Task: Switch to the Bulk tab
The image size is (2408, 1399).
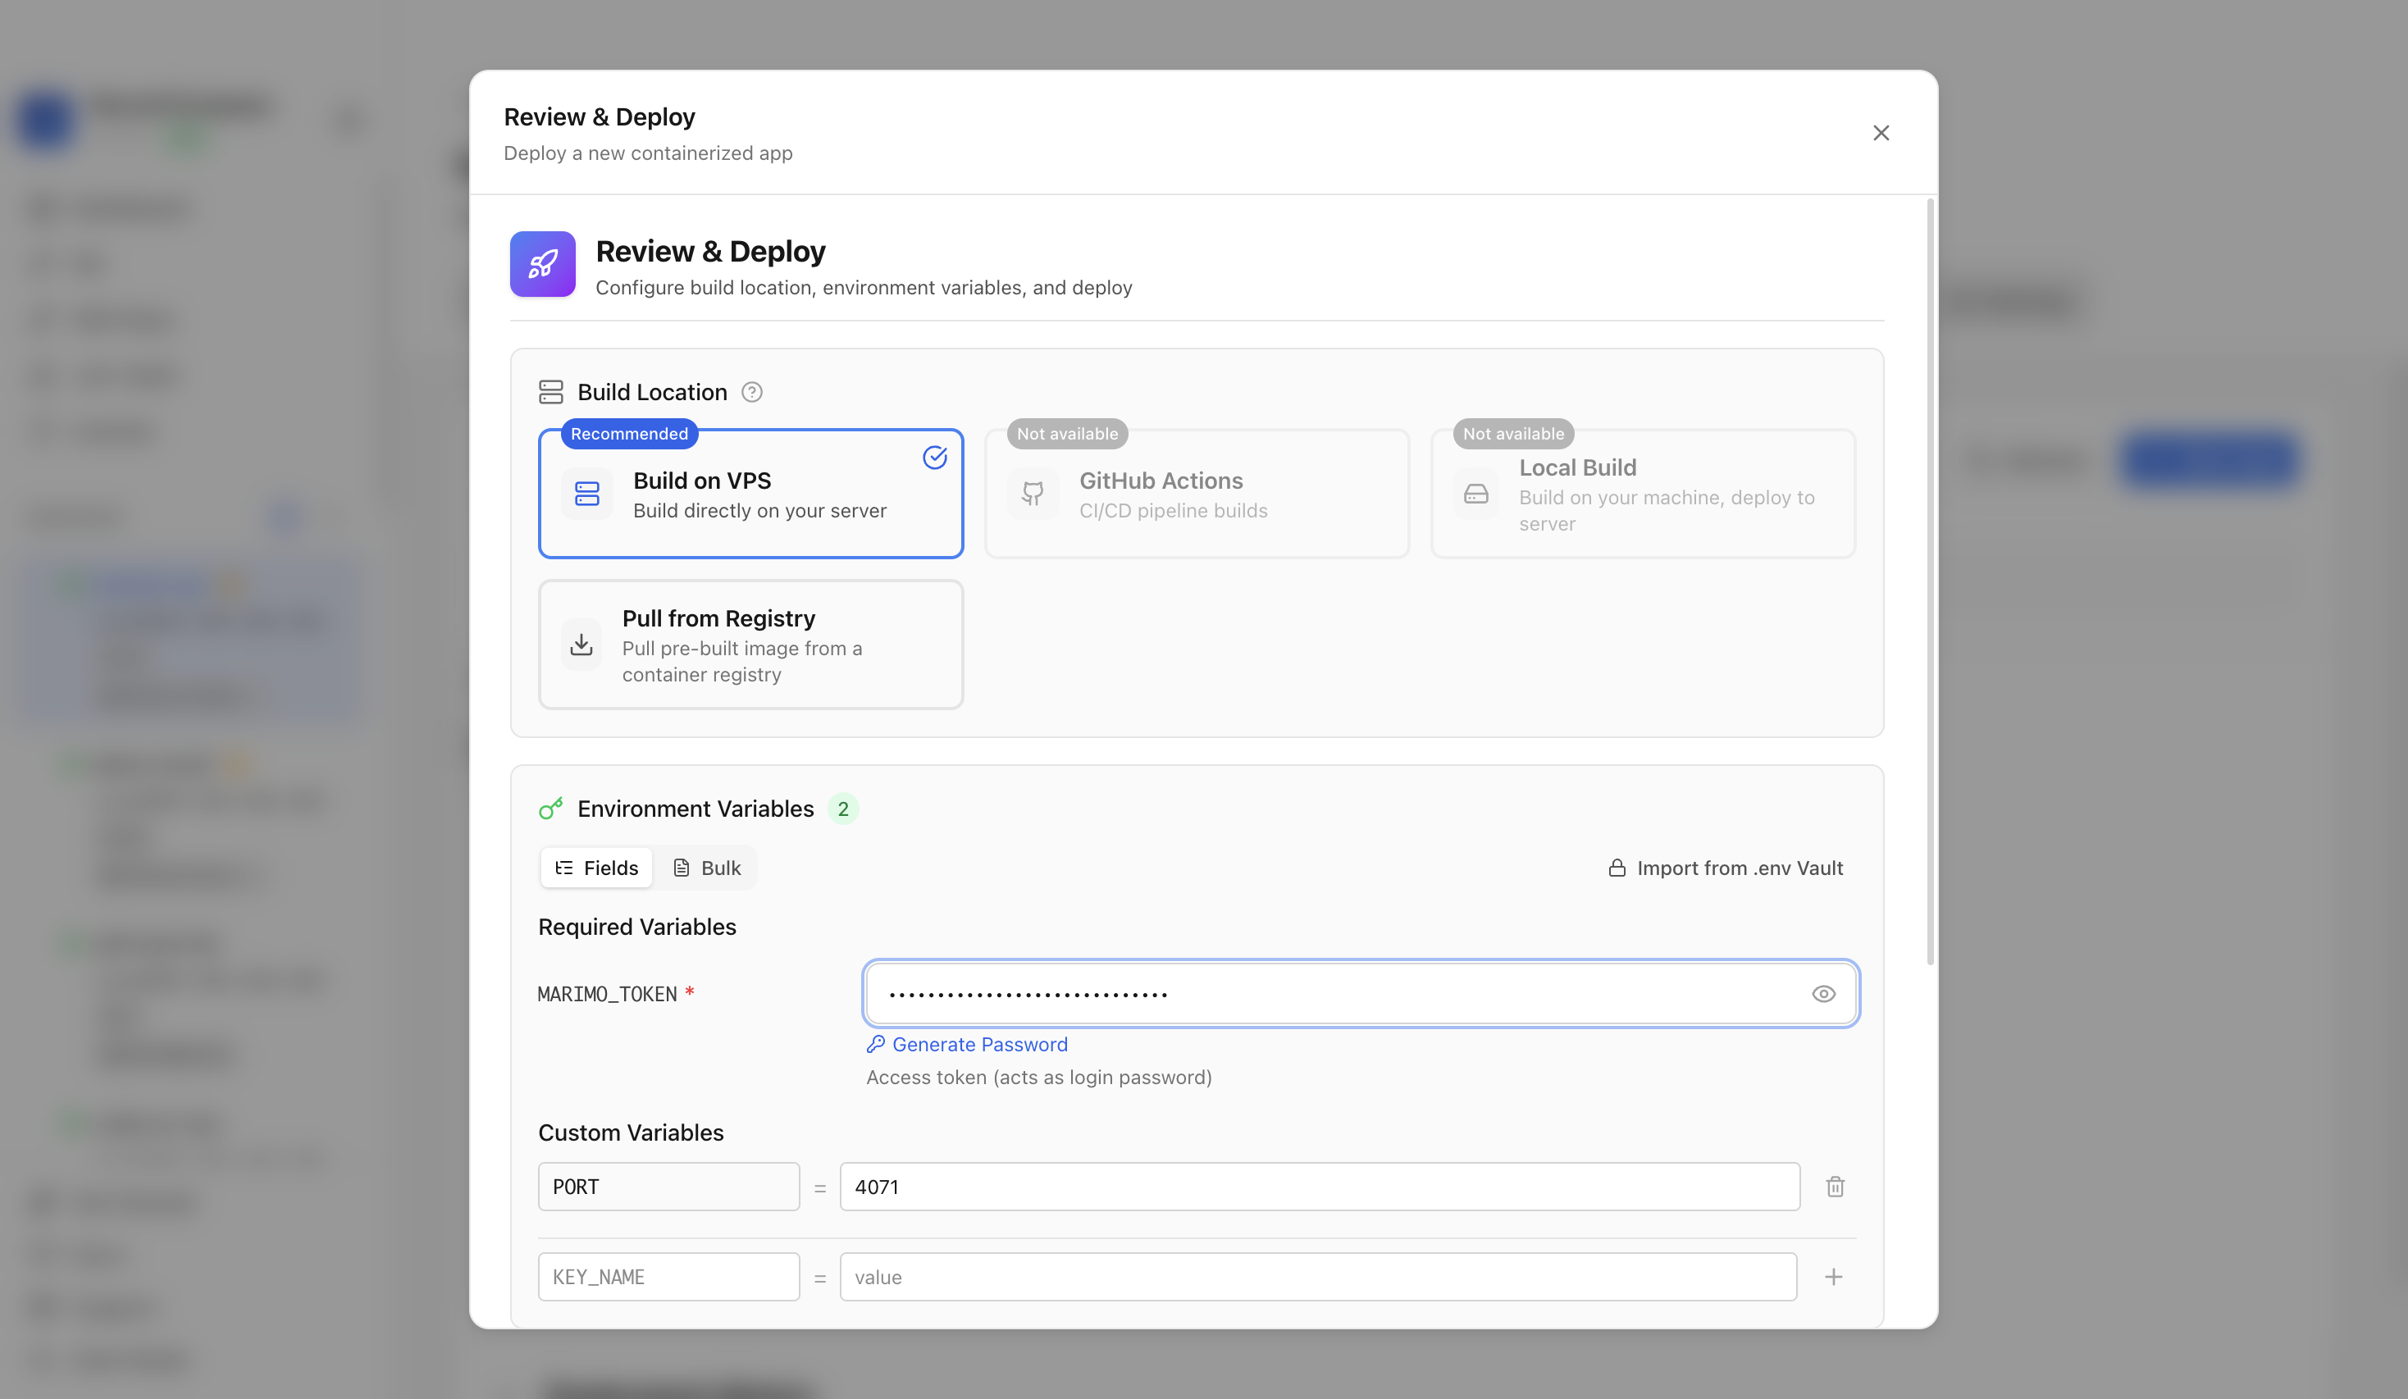Action: 707,868
